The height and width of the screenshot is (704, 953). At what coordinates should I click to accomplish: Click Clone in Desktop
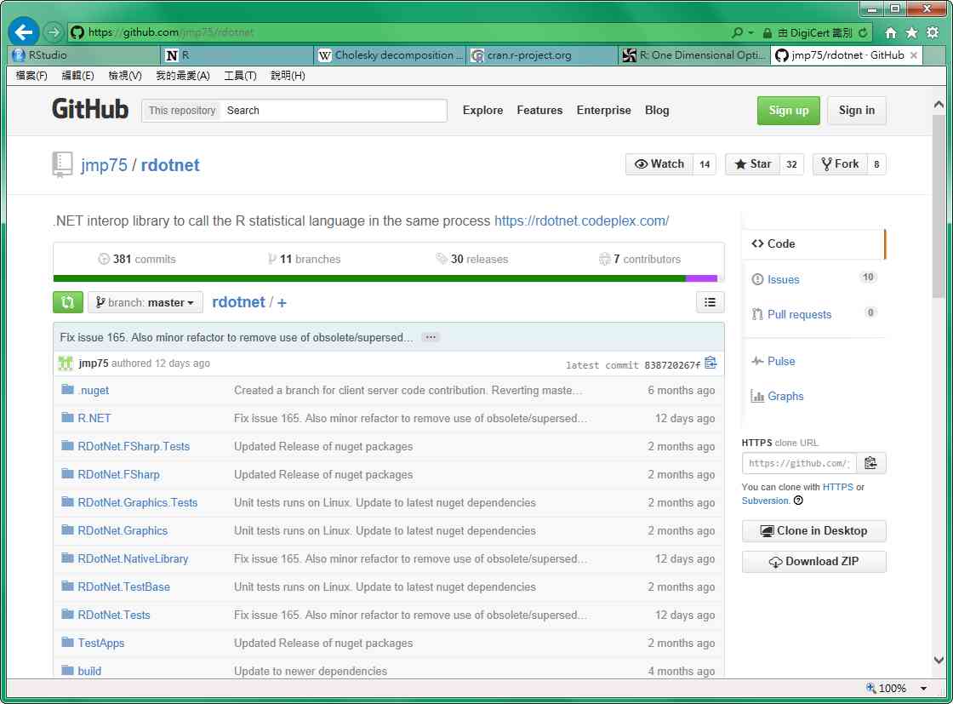click(x=813, y=530)
